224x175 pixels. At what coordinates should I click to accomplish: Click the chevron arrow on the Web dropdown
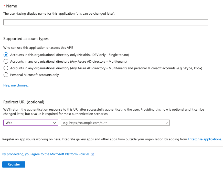pos(54,123)
